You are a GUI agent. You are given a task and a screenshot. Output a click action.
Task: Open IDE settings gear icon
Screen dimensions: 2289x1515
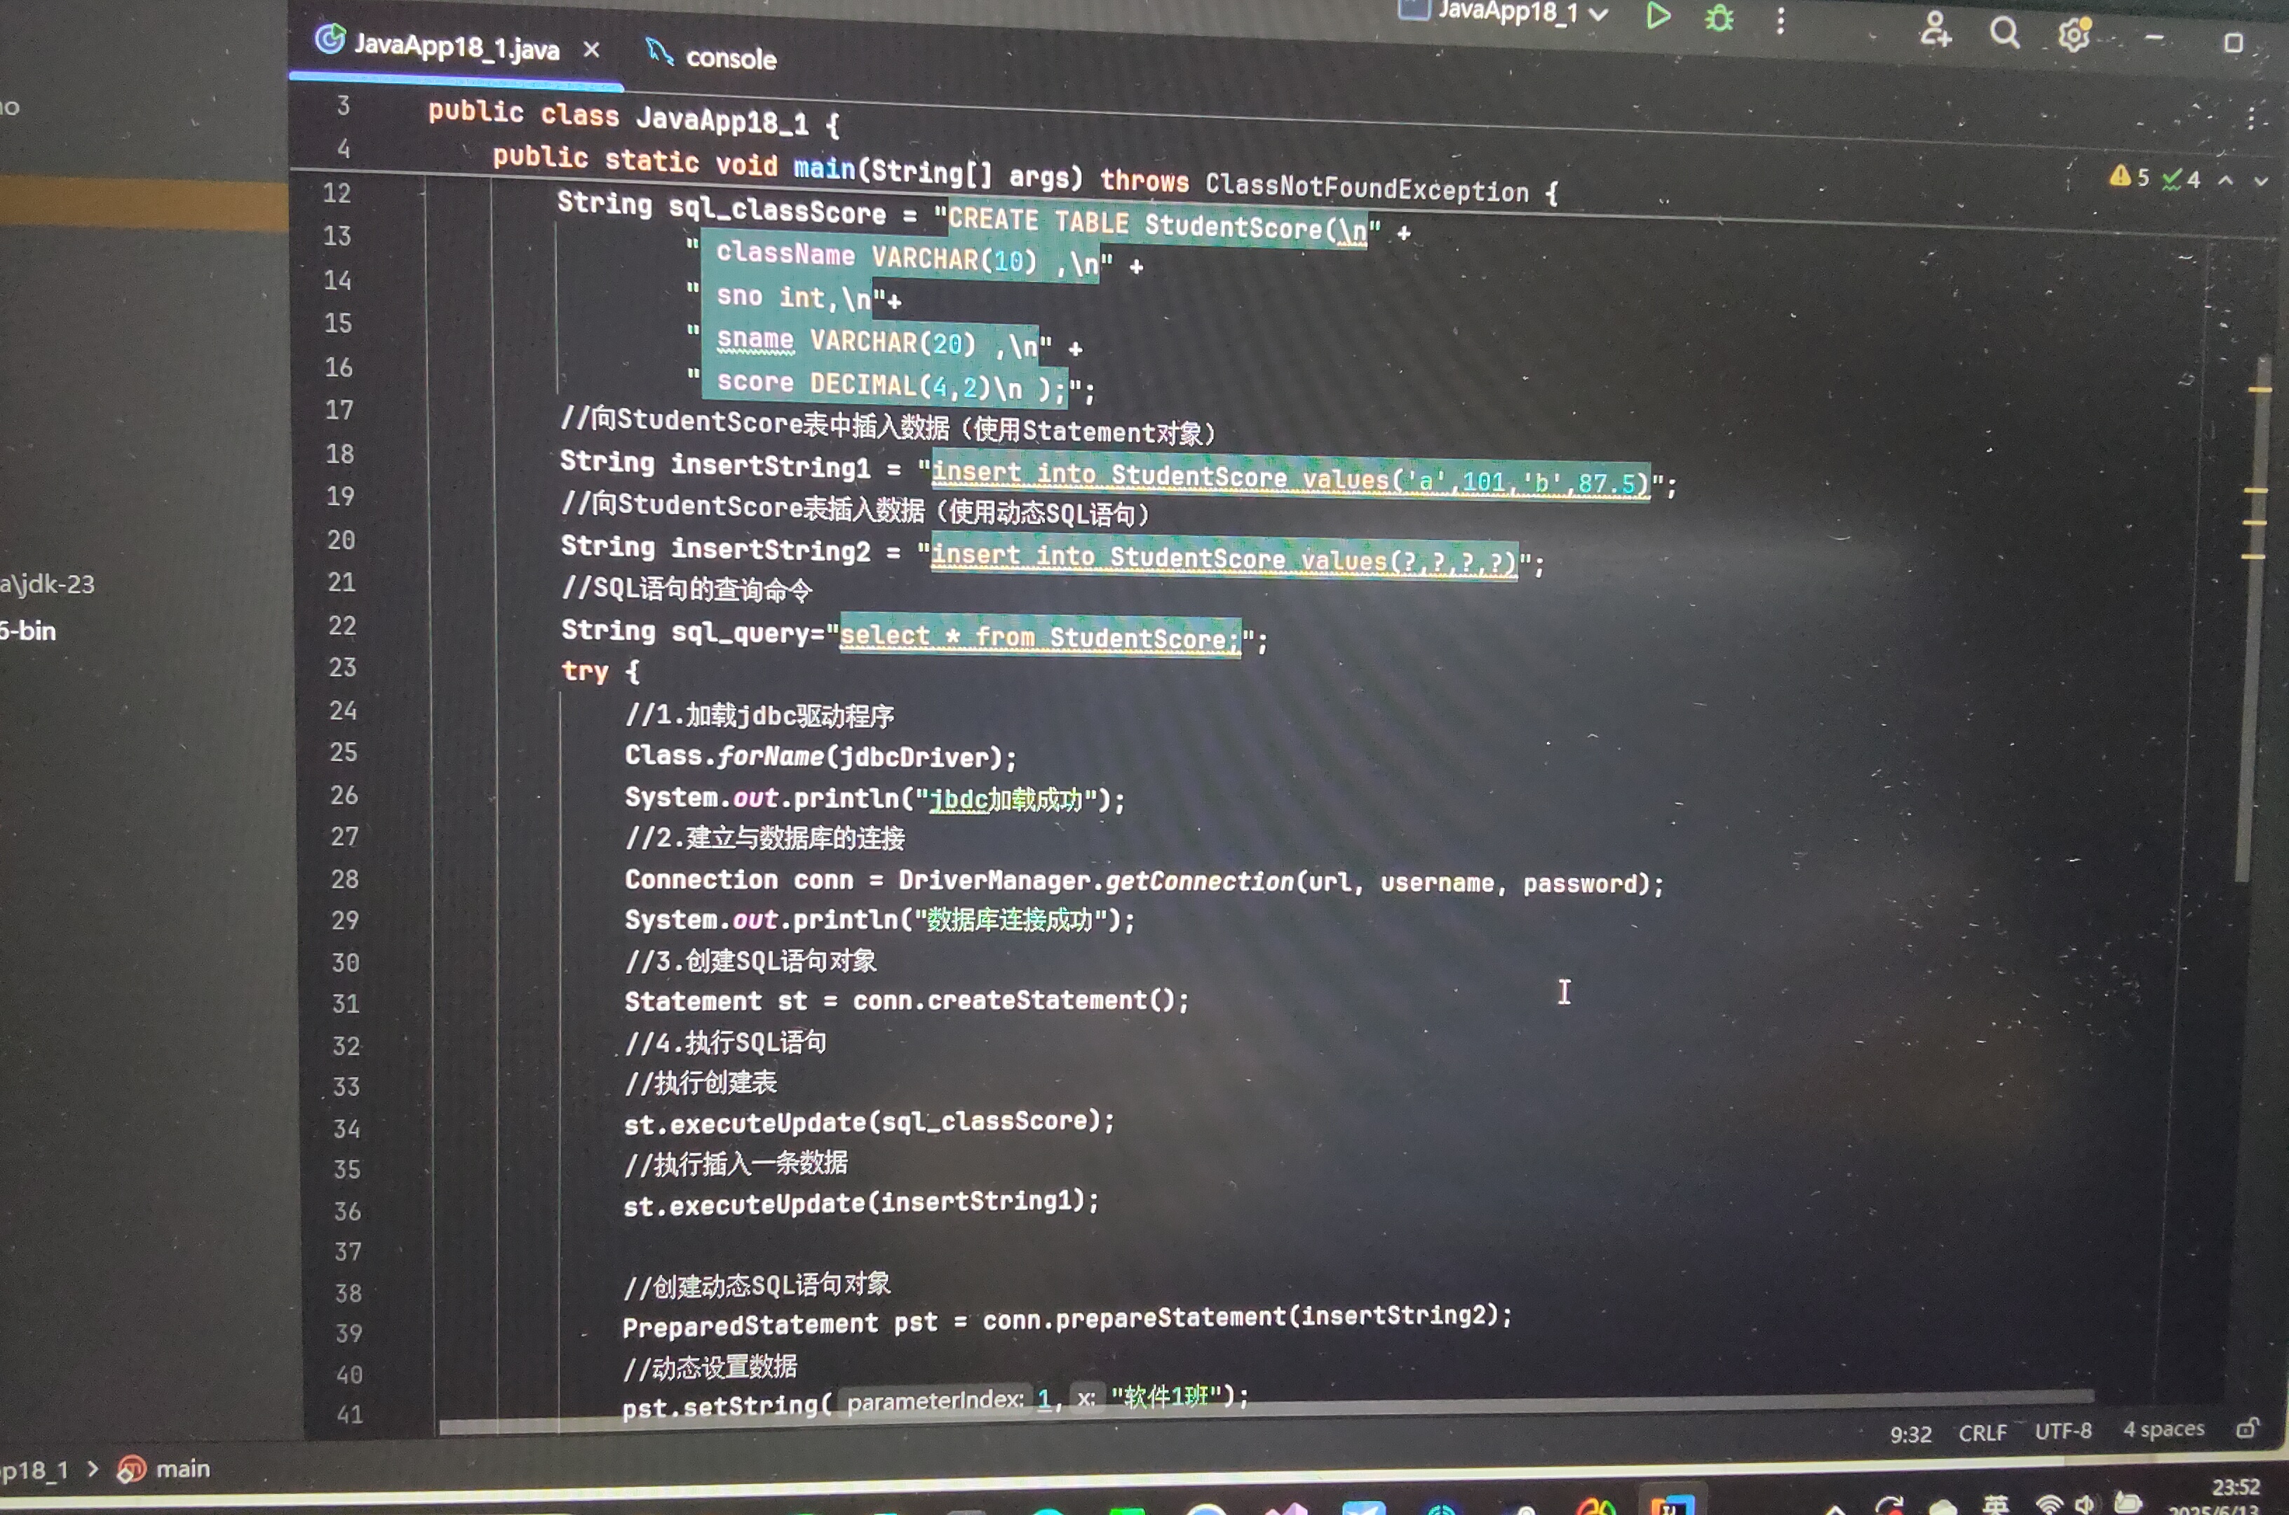[2073, 36]
